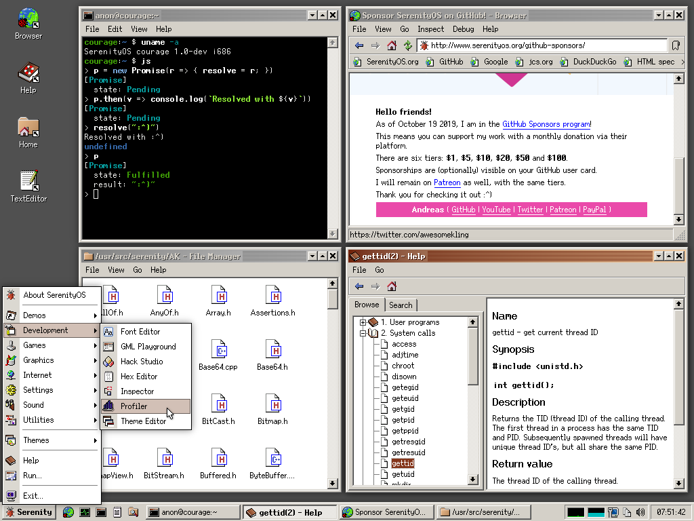The width and height of the screenshot is (694, 521).
Task: Click the Browser home icon
Action: click(x=391, y=45)
